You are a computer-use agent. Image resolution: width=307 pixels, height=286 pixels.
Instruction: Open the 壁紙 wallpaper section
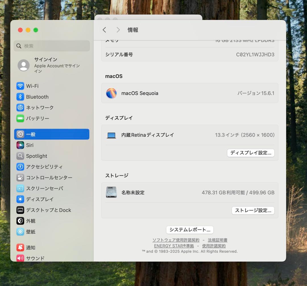20,232
